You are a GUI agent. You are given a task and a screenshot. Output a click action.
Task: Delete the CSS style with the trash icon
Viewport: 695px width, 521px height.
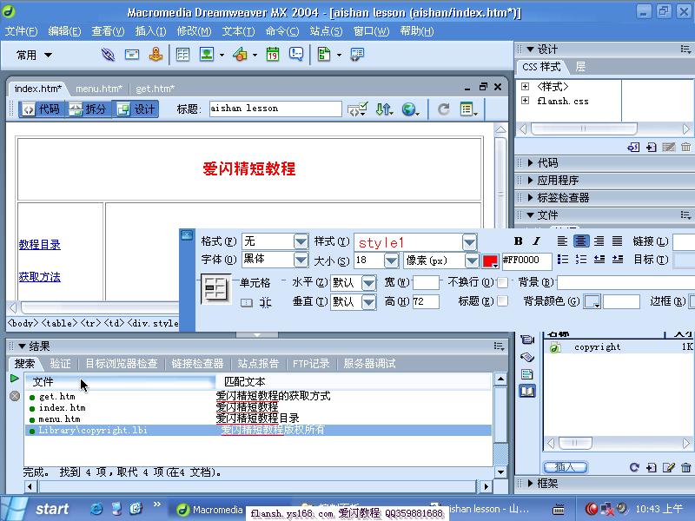click(x=685, y=147)
